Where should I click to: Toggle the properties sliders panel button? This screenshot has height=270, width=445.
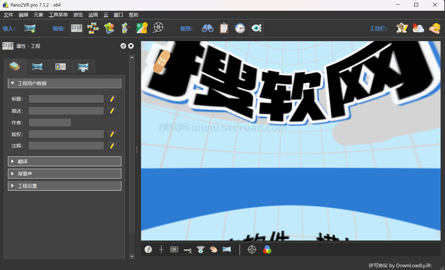tap(77, 28)
